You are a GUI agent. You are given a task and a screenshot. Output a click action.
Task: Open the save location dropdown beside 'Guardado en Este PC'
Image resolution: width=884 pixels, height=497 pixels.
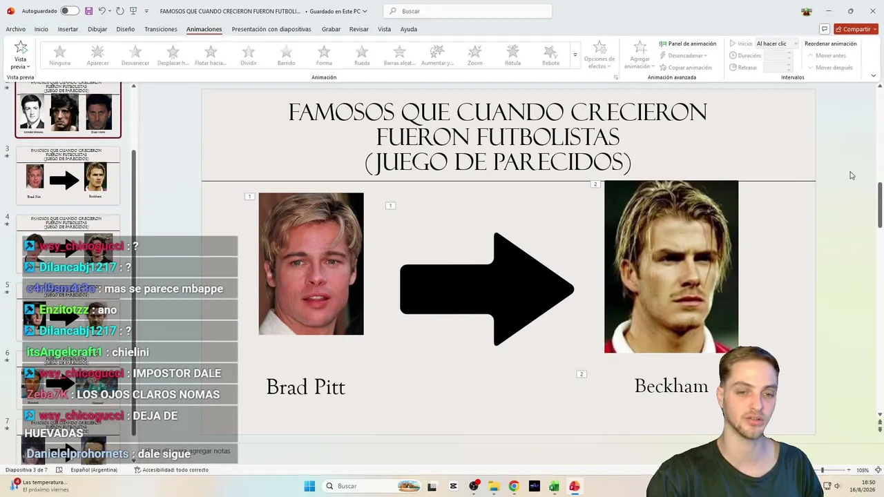[365, 11]
